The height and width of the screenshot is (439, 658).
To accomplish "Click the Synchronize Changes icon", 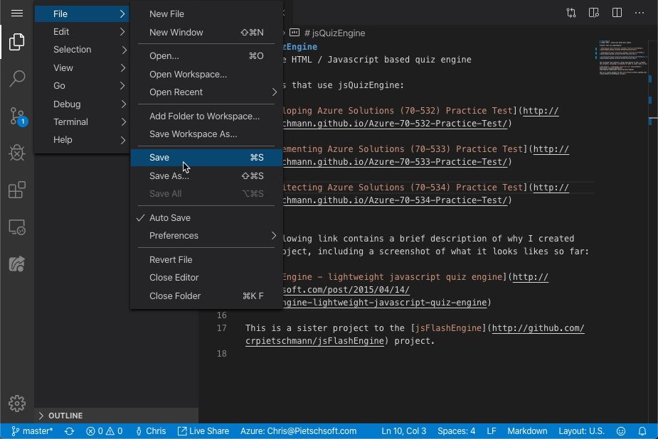I will click(x=69, y=431).
